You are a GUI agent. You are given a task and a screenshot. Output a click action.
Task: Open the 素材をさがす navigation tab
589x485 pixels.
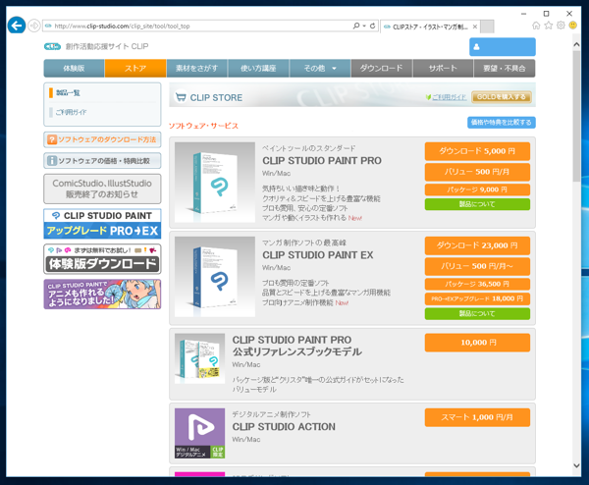point(197,69)
